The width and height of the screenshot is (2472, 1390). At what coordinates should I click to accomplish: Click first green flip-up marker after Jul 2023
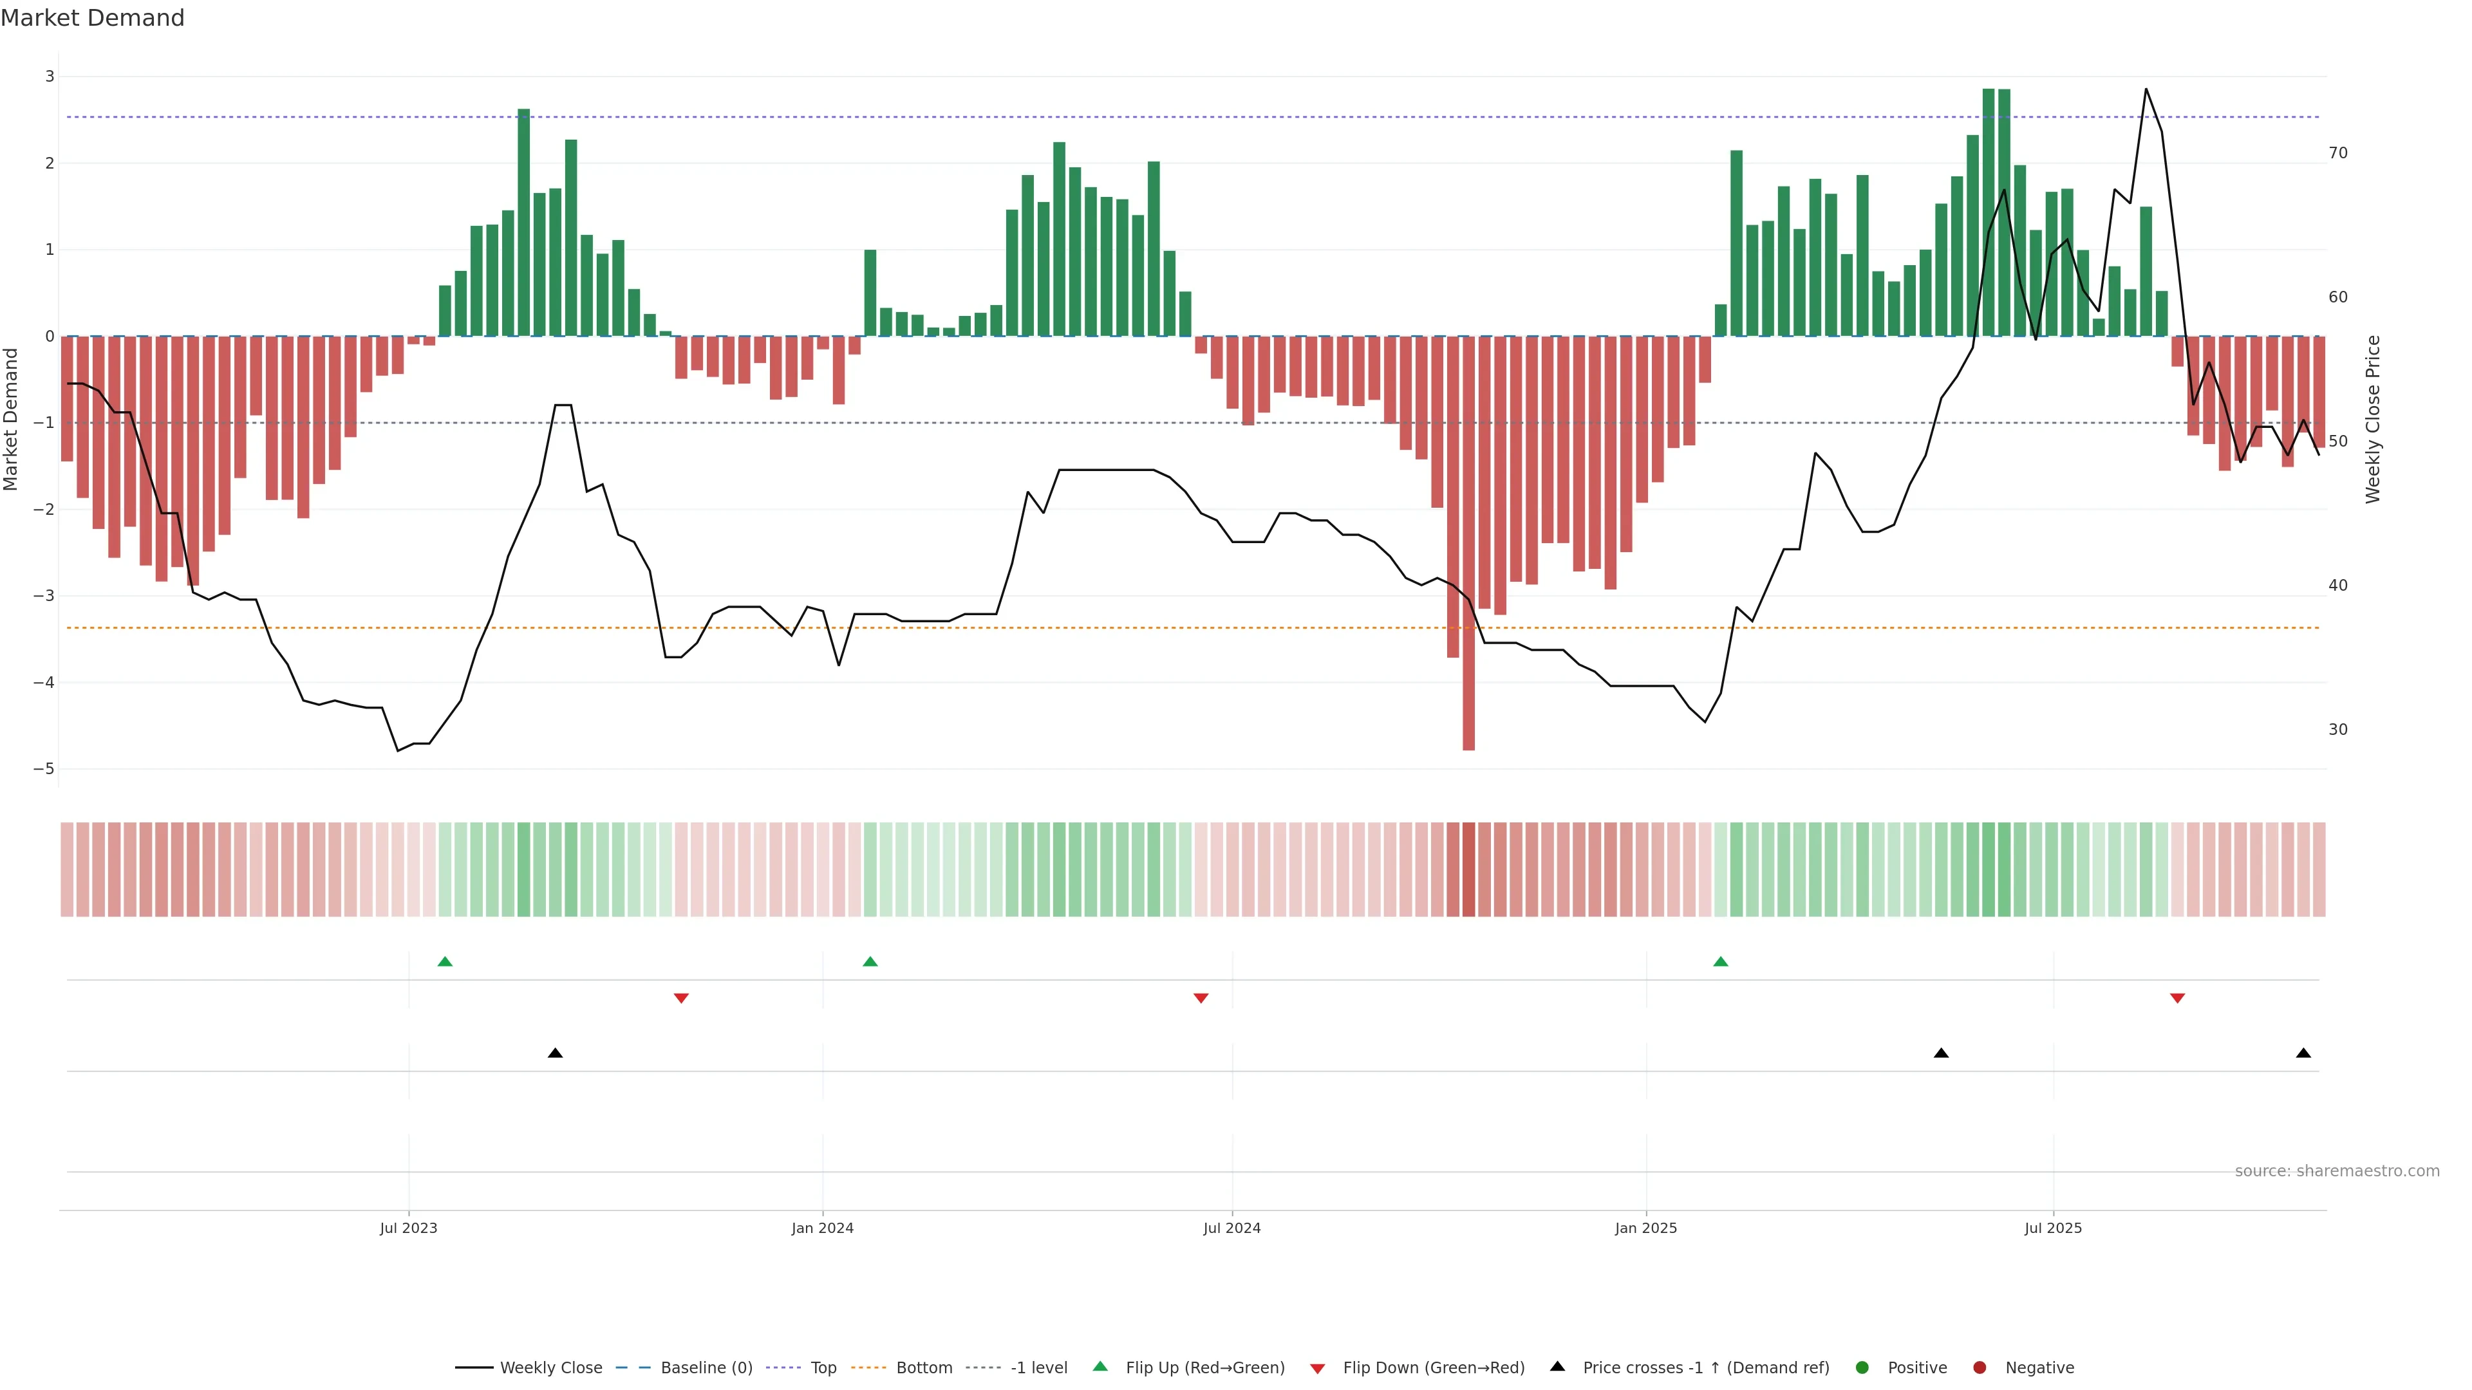(x=444, y=962)
